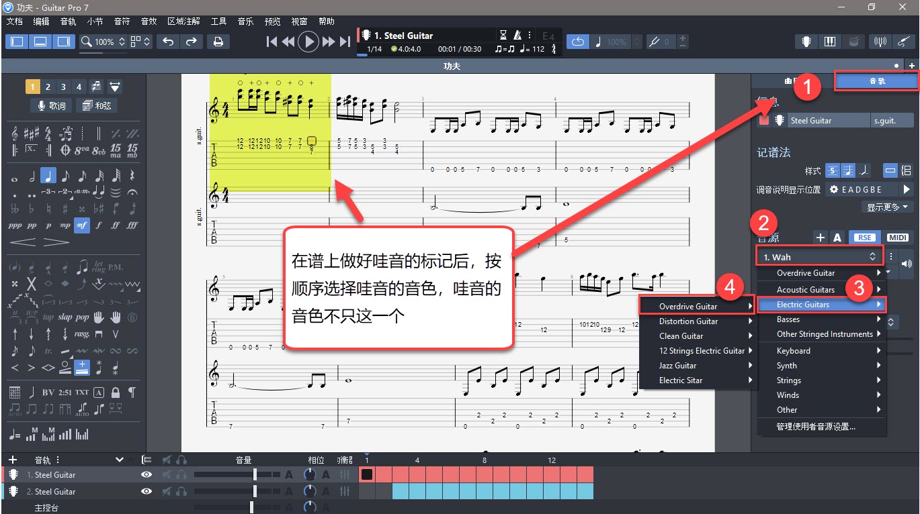Apply the 8va octave marking
Screen dimensions: 920x514
coord(83,150)
